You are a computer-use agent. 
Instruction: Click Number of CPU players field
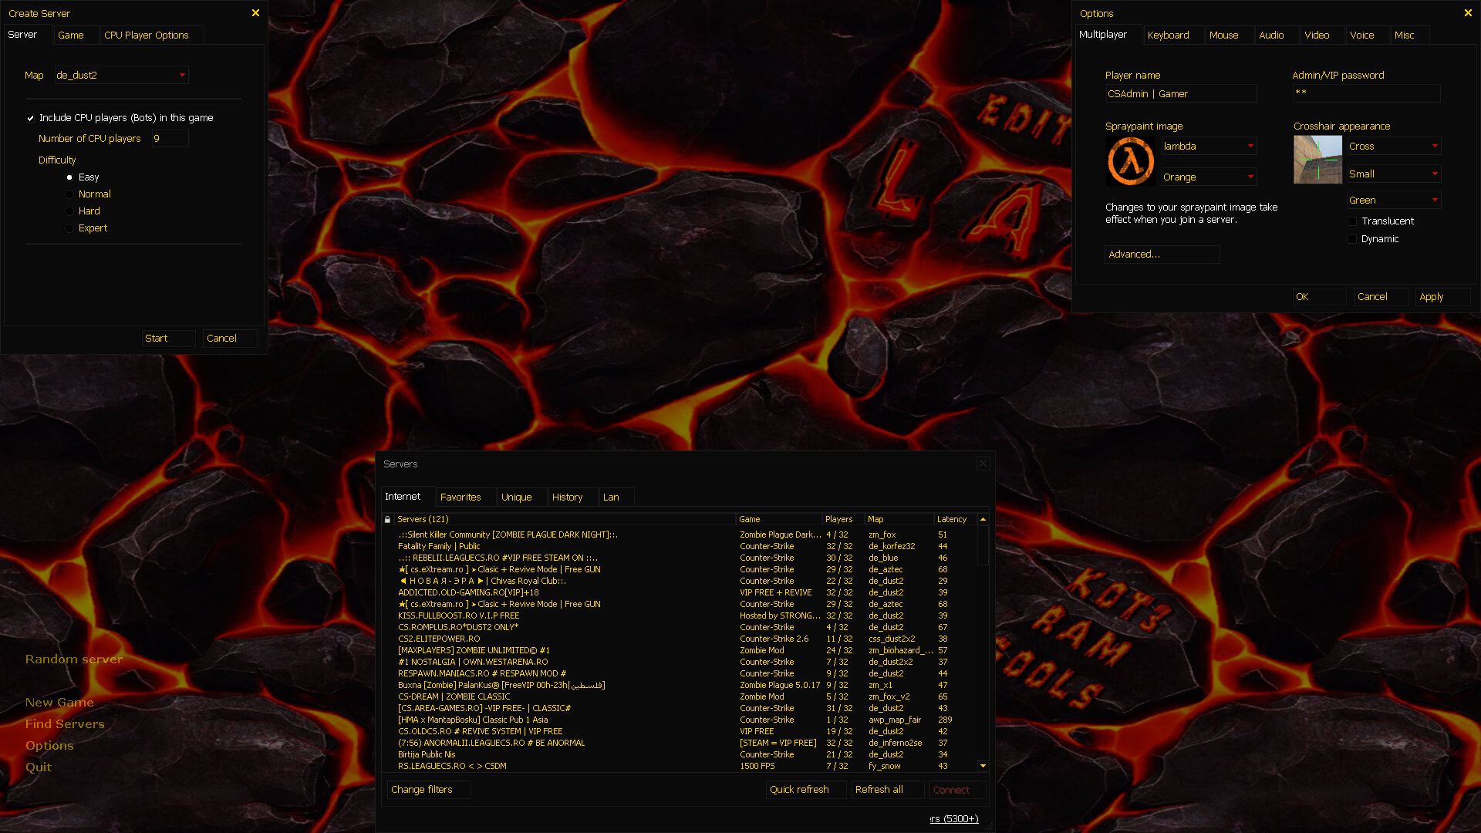(x=169, y=139)
